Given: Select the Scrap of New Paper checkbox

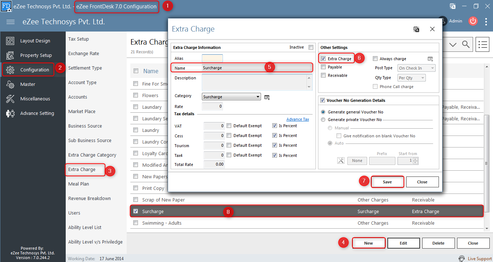Looking at the screenshot, I should click(136, 200).
